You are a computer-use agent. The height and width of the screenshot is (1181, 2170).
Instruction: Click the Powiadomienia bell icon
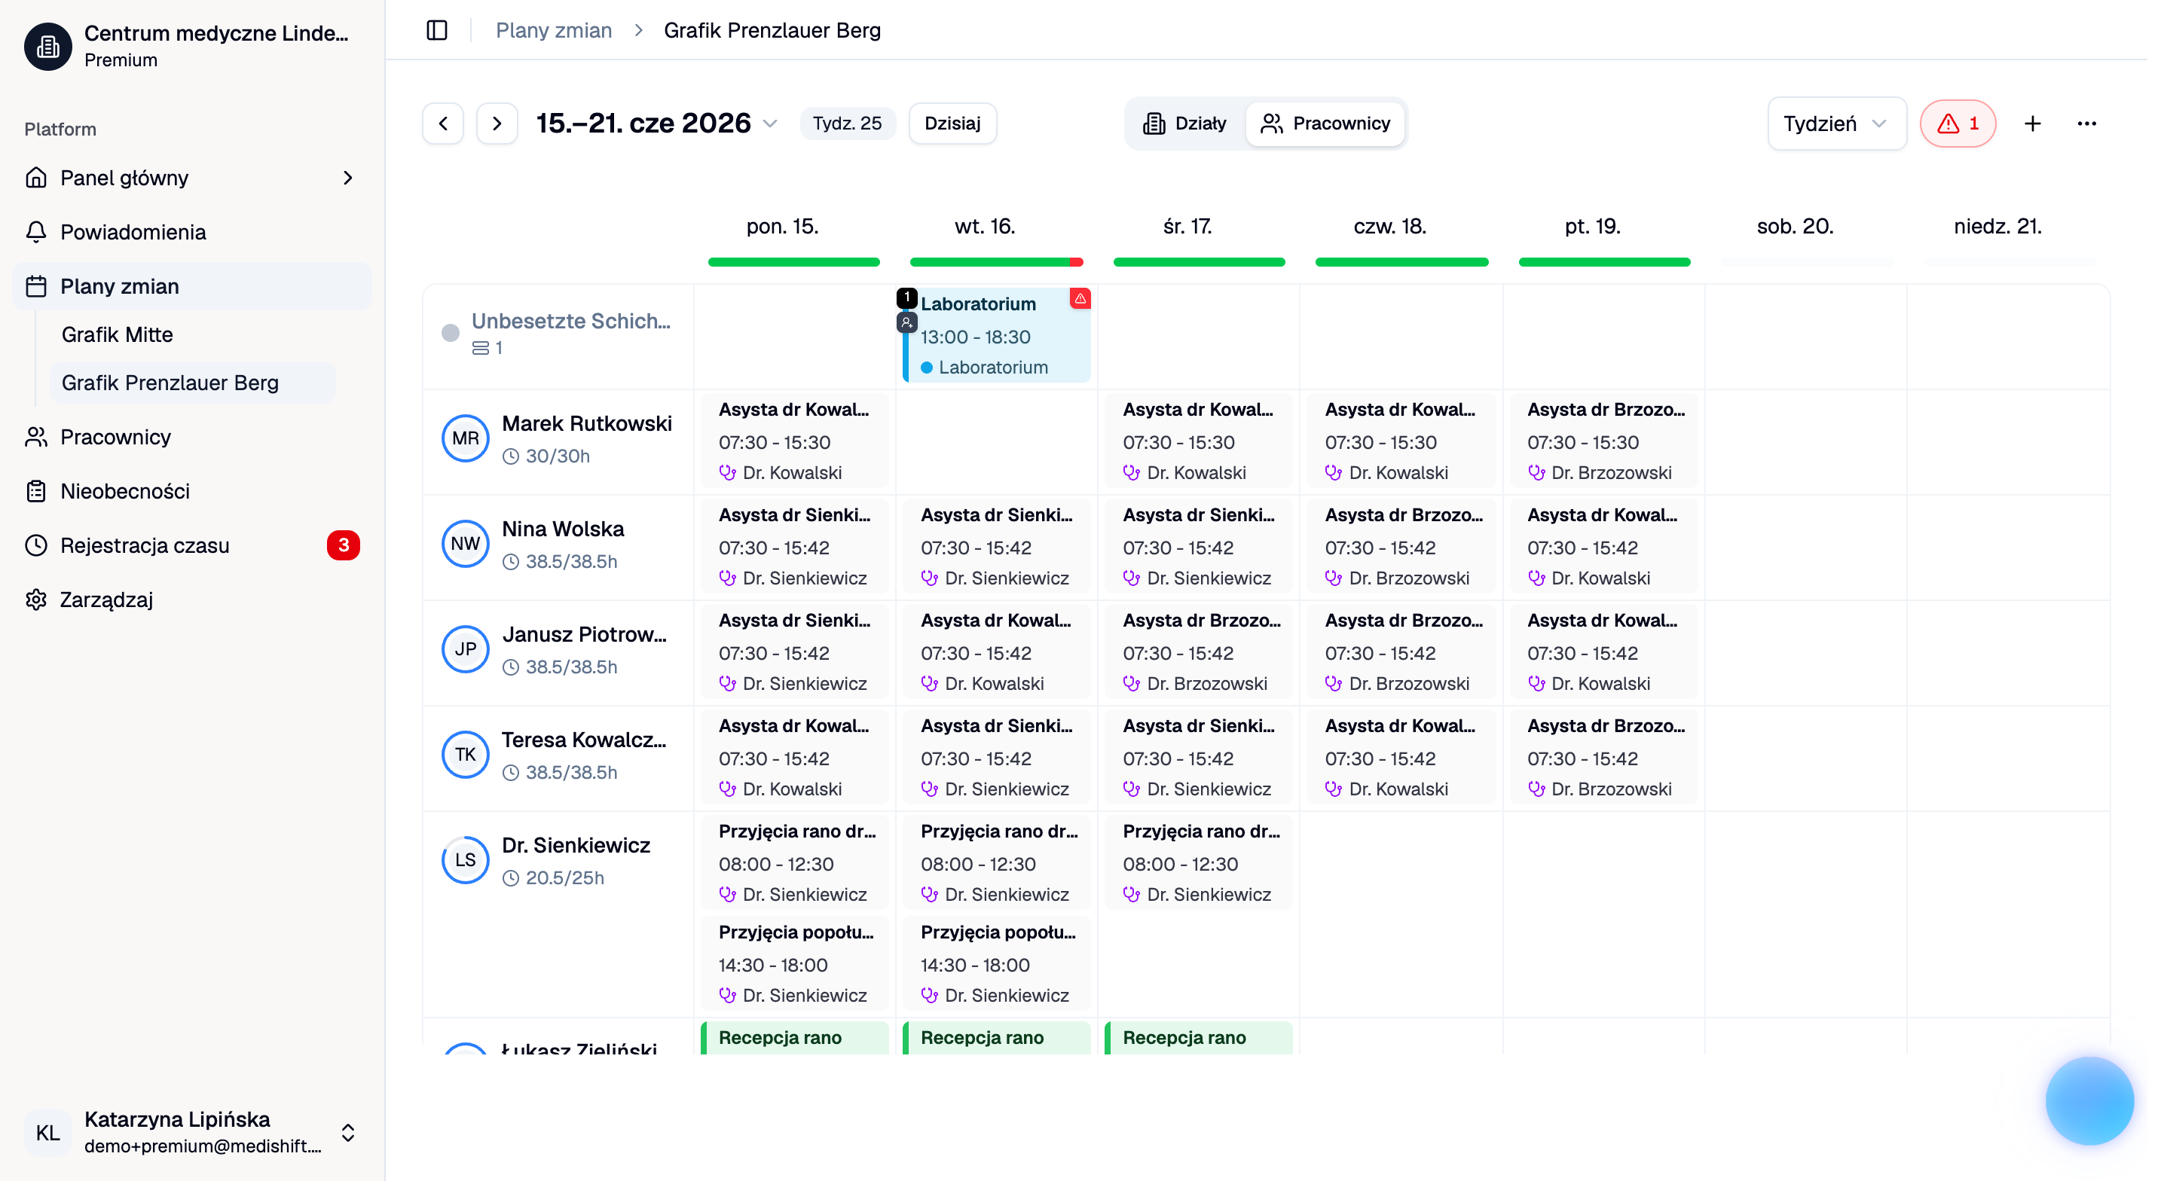(36, 232)
